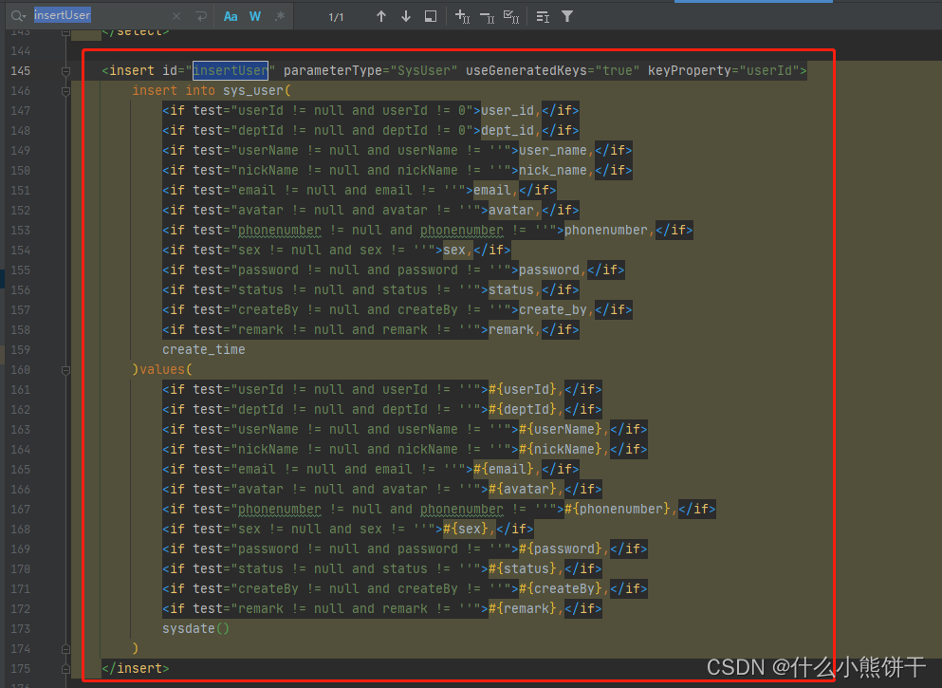Viewport: 942px width, 688px height.
Task: Click #{remark} placeholder on line 172
Action: [523, 608]
